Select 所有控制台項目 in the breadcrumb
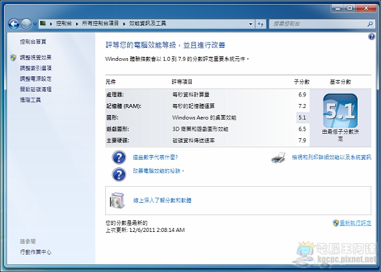381x272 pixels. (x=100, y=23)
